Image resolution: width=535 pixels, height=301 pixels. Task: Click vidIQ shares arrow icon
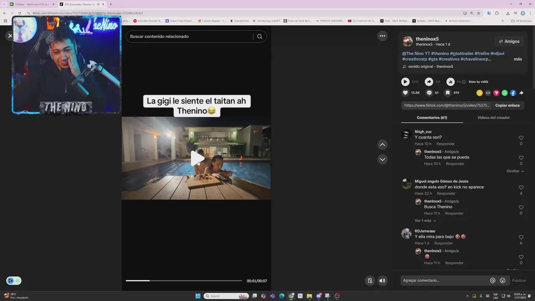429,82
